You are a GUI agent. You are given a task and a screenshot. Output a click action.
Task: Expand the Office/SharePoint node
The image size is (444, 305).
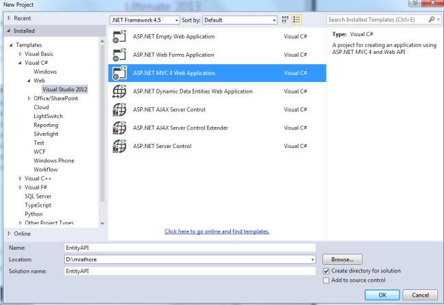point(29,98)
